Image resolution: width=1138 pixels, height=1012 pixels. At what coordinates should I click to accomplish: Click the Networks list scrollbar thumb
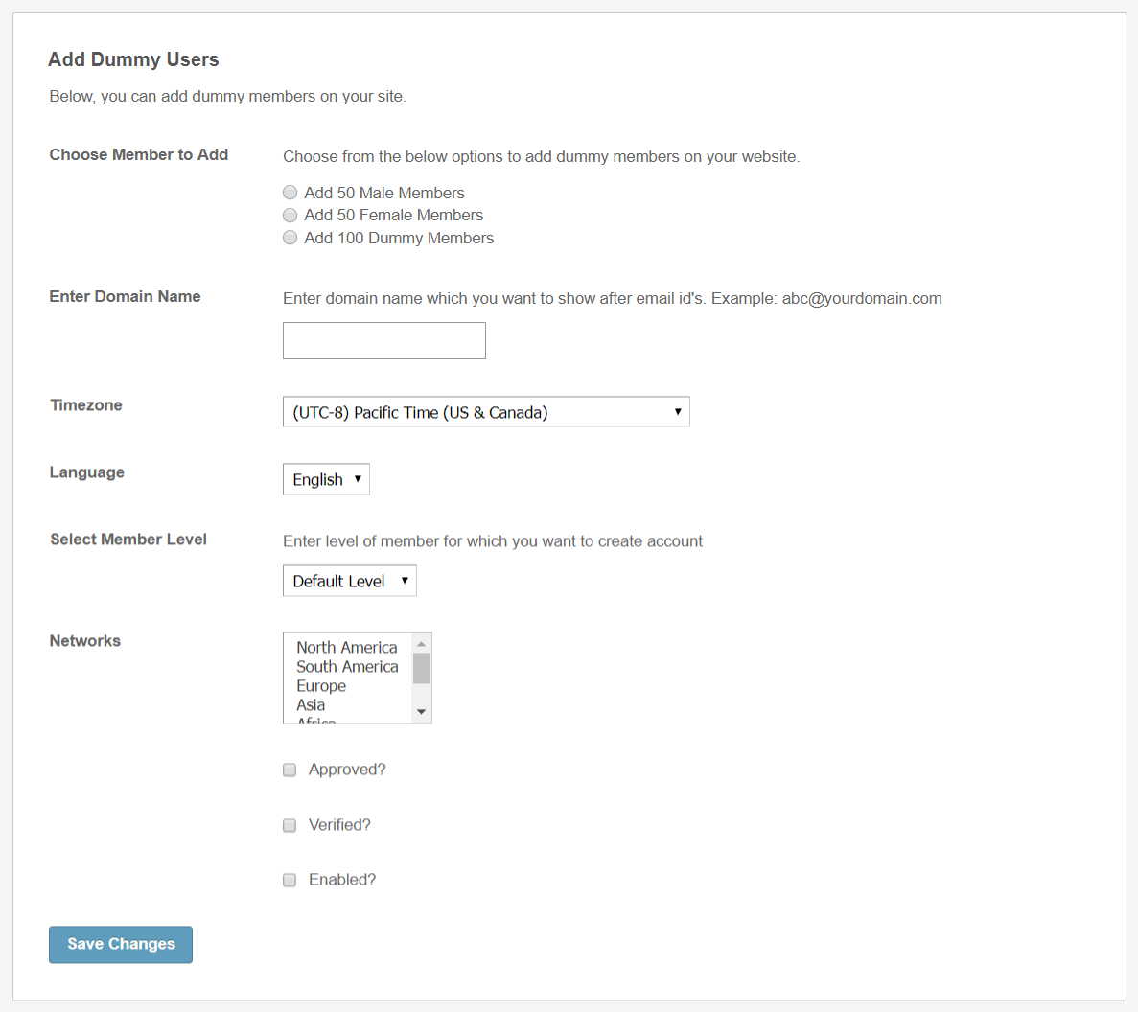421,668
